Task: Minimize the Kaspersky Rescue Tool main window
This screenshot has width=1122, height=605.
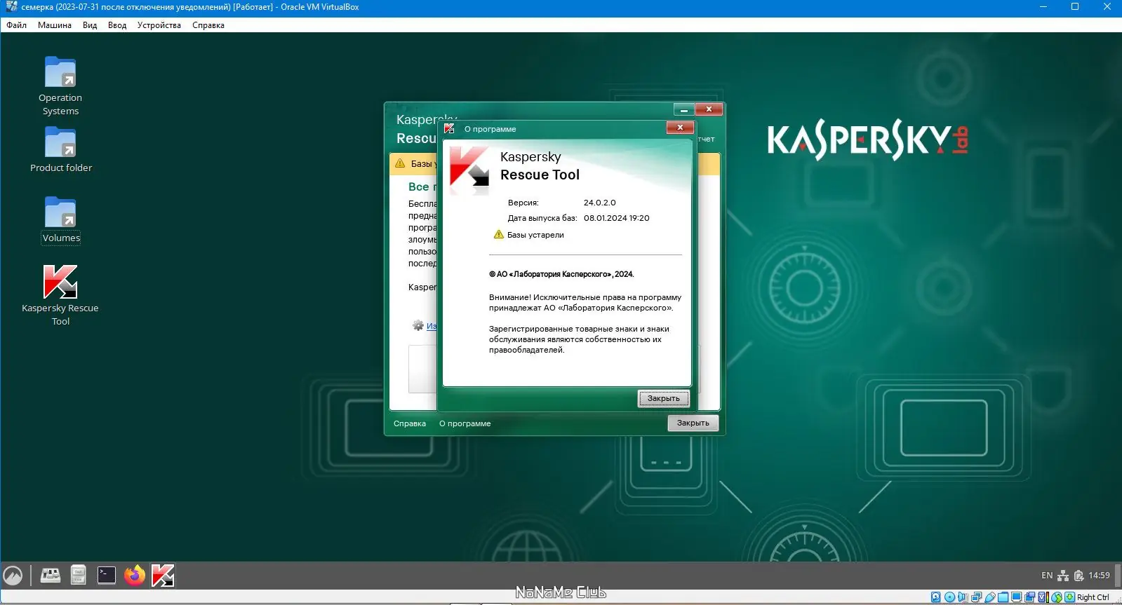Action: (684, 109)
